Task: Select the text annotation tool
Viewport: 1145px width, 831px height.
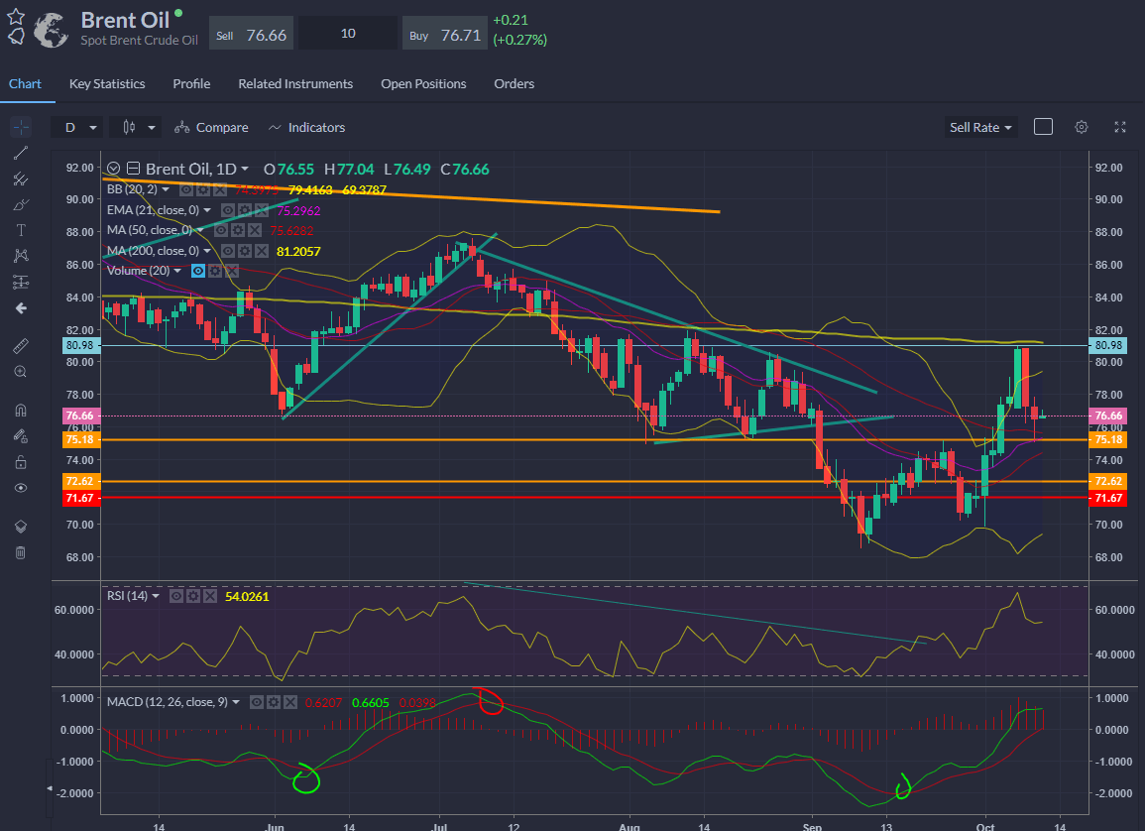Action: point(20,230)
